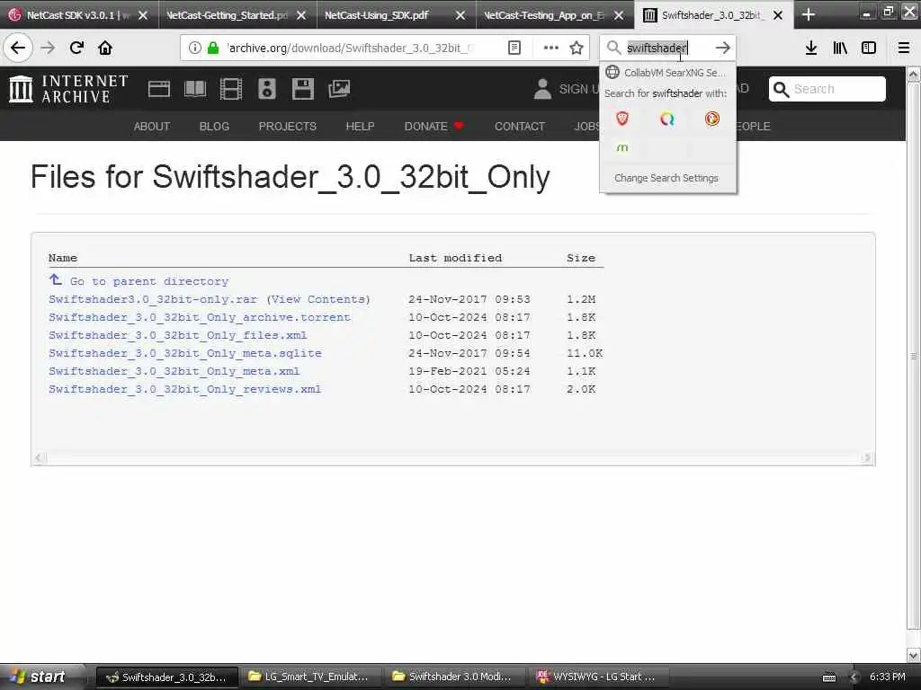Click Go to parent directory link

coord(148,281)
